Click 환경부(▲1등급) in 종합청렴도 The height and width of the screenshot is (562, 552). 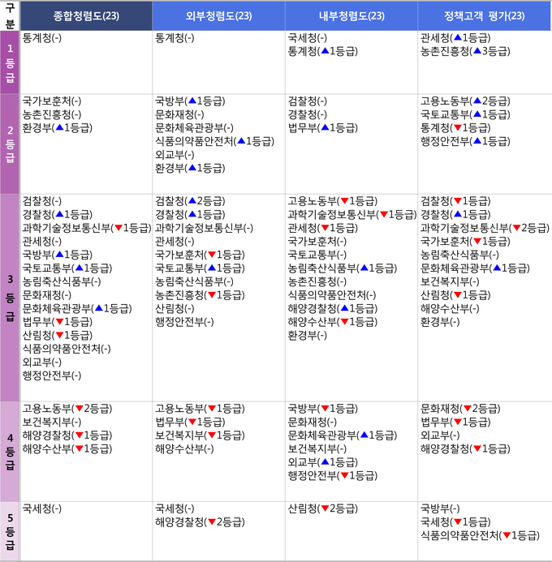[x=58, y=128]
